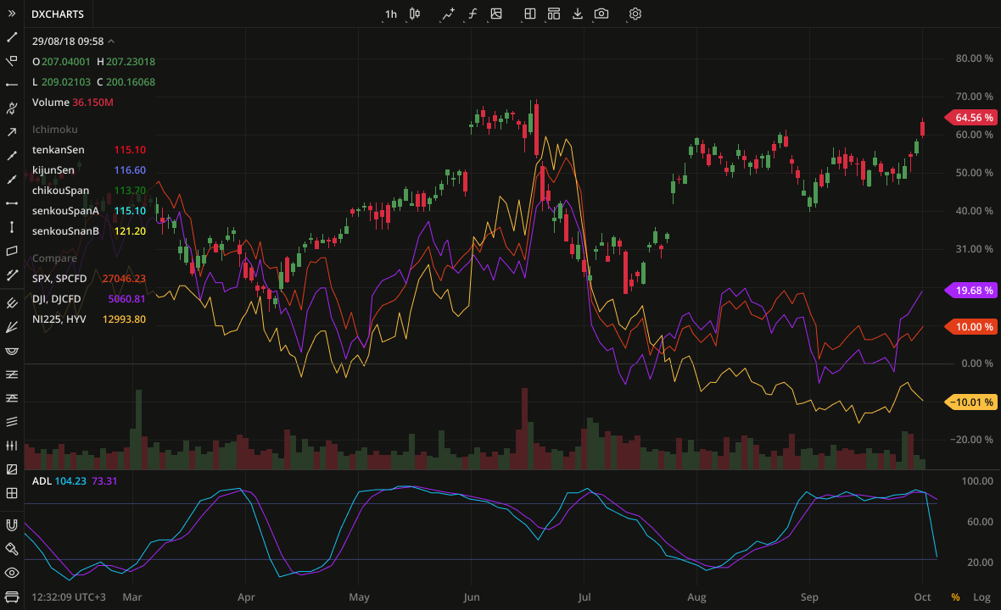The width and height of the screenshot is (1001, 610).
Task: Select the Trend Line drawing tool
Action: pos(11,37)
